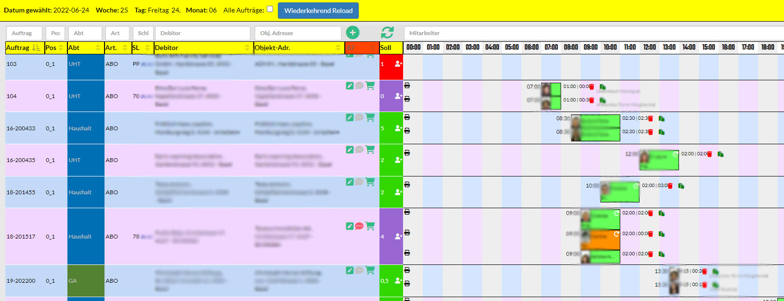The width and height of the screenshot is (784, 301).
Task: Click the shopping cart icon for order 104
Action: [x=370, y=86]
